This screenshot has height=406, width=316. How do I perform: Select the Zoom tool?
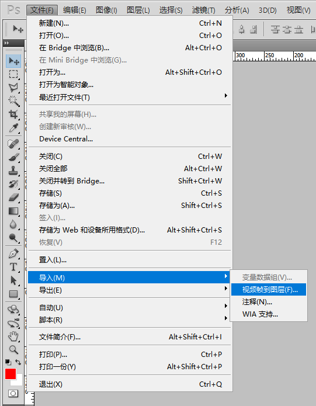[x=13, y=350]
